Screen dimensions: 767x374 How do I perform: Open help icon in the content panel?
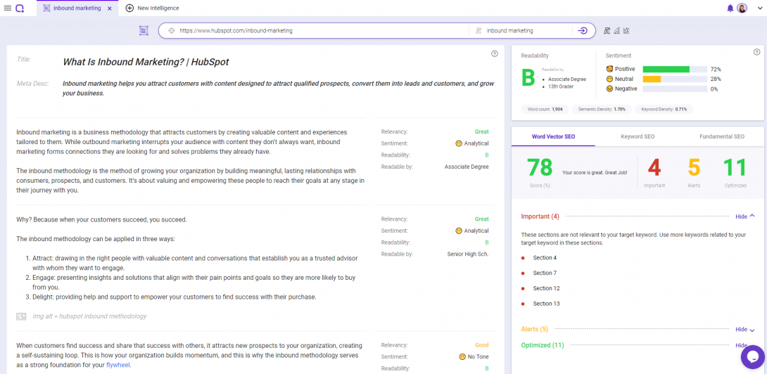(495, 53)
